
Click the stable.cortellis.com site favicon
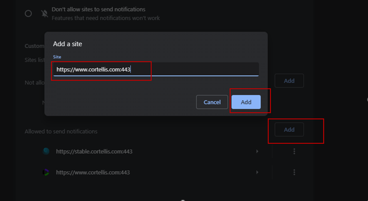[x=46, y=151]
